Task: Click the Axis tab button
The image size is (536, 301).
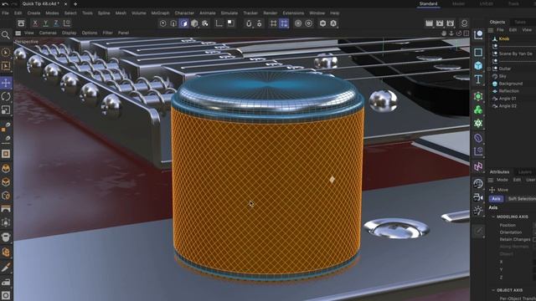Action: 496,199
